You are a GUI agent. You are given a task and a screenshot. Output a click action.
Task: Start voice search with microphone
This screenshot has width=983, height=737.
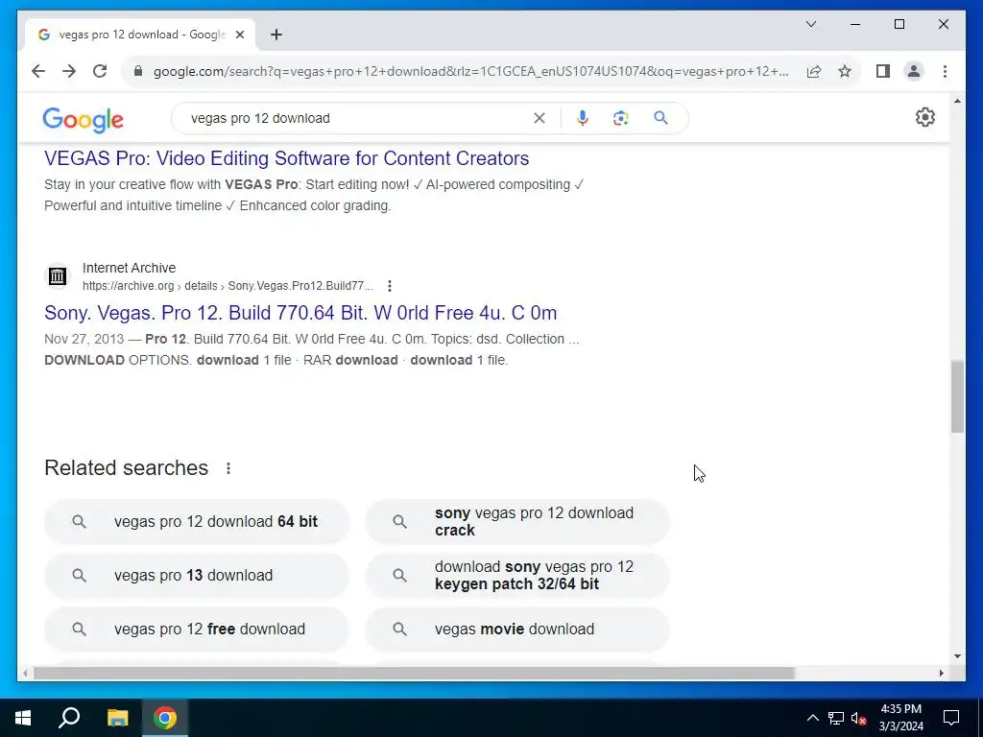tap(583, 118)
